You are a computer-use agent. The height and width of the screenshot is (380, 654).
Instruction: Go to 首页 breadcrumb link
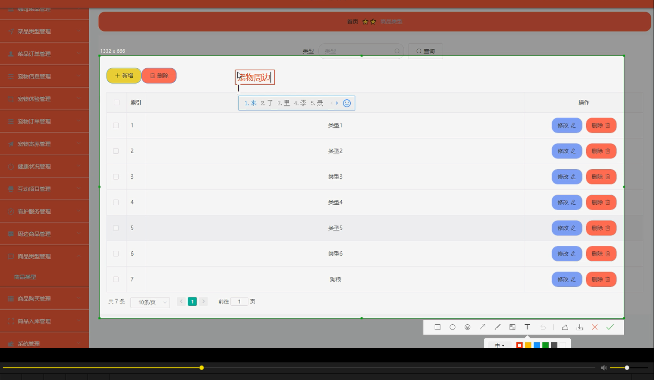[352, 22]
